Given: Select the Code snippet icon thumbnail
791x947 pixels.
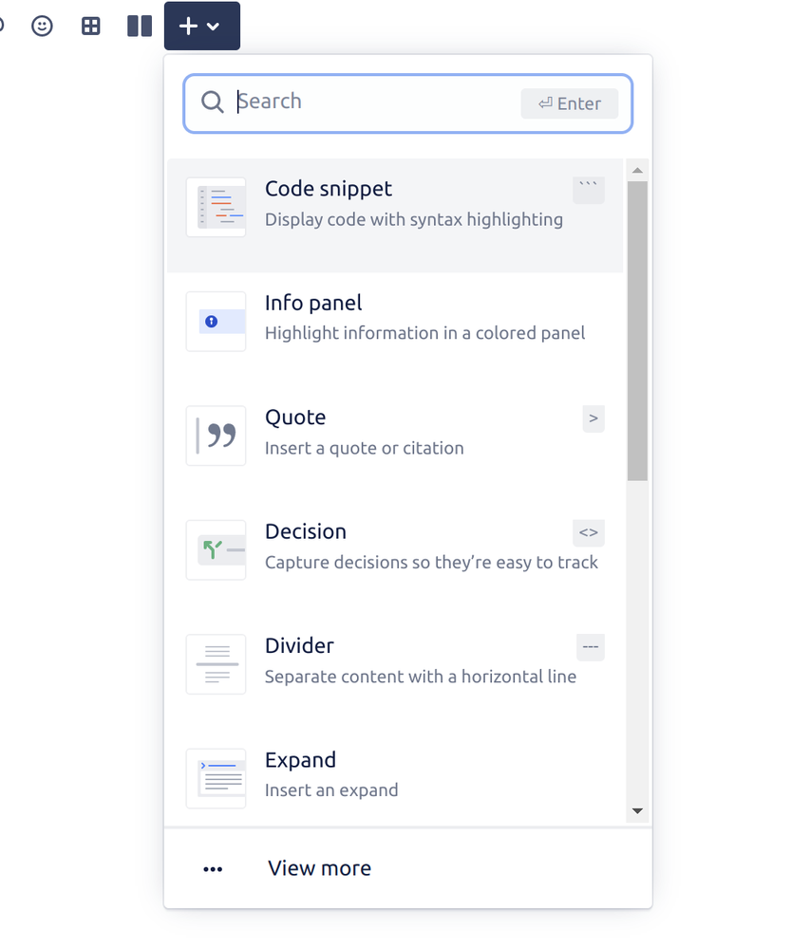Looking at the screenshot, I should [216, 206].
